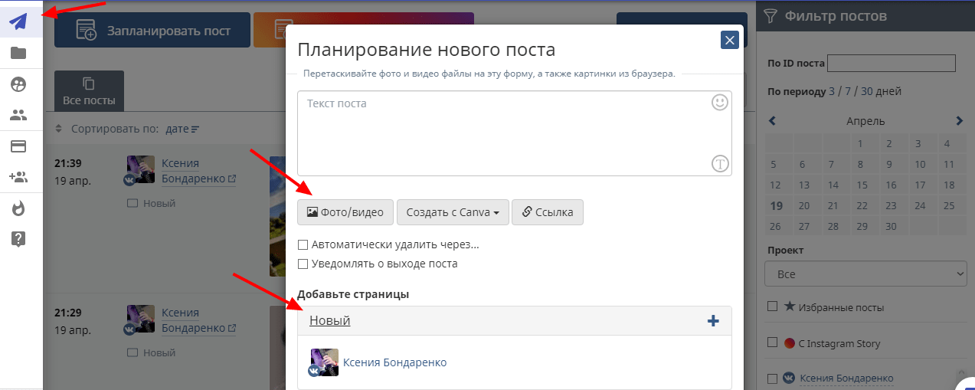Click the 'Текст поста' text area
975x390 pixels.
tap(514, 133)
